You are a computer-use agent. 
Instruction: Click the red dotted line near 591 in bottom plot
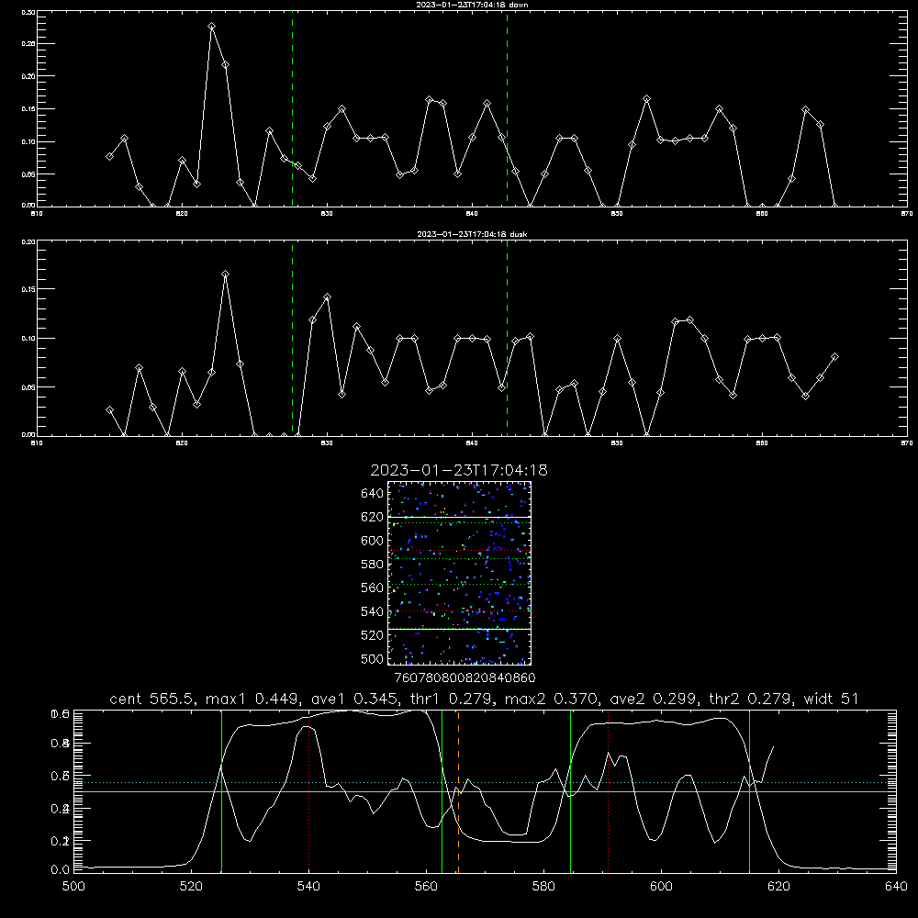click(x=609, y=791)
